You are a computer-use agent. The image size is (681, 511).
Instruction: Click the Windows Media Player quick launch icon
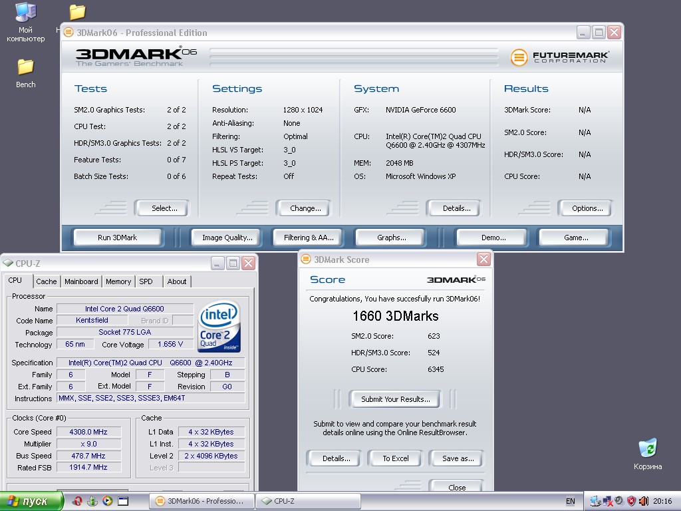[x=107, y=501]
